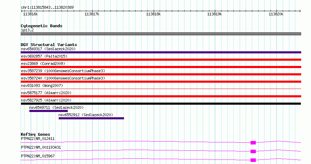
Task: Select the purple nsv6552912 variant bar
Action: pyautogui.click(x=91, y=118)
